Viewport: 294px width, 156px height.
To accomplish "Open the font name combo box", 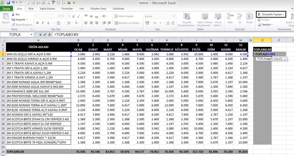I will point(48,16).
